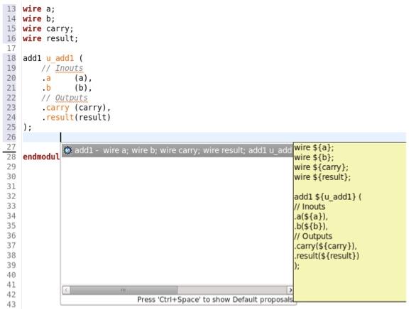Click the add1 template proposal icon
This screenshot has width=416, height=309.
[67, 150]
